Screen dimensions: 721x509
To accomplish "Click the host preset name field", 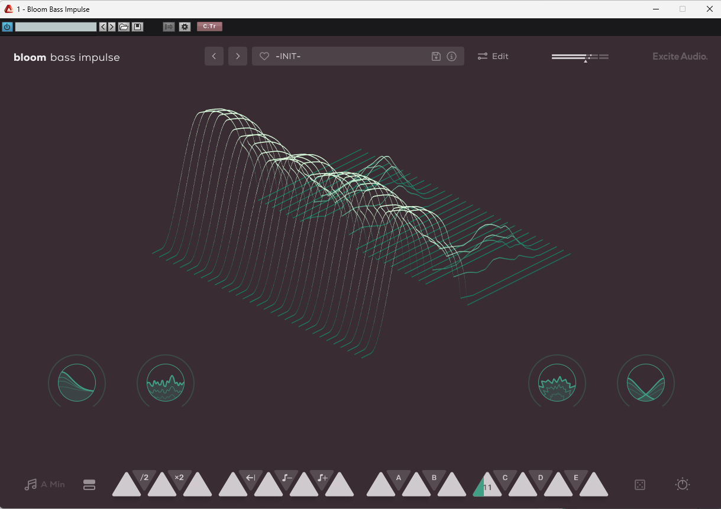I will click(56, 27).
